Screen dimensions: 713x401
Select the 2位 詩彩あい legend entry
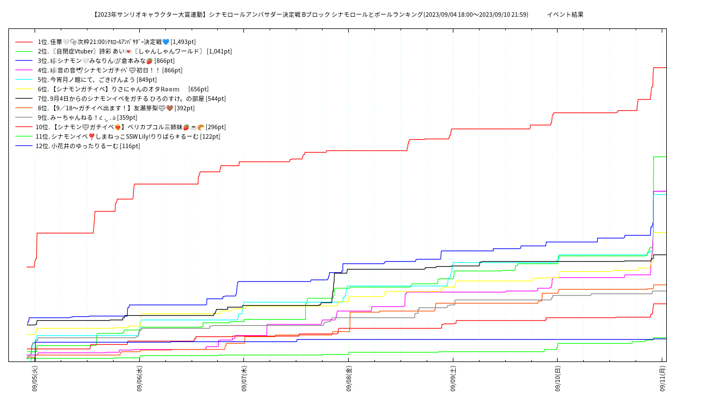tap(135, 51)
